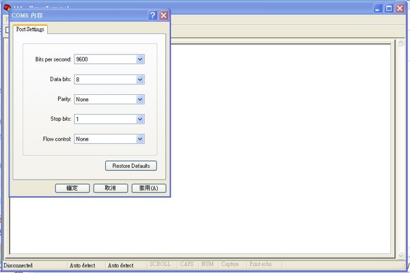410x273 pixels.
Task: Cancel with the 取消 button
Action: pos(111,188)
